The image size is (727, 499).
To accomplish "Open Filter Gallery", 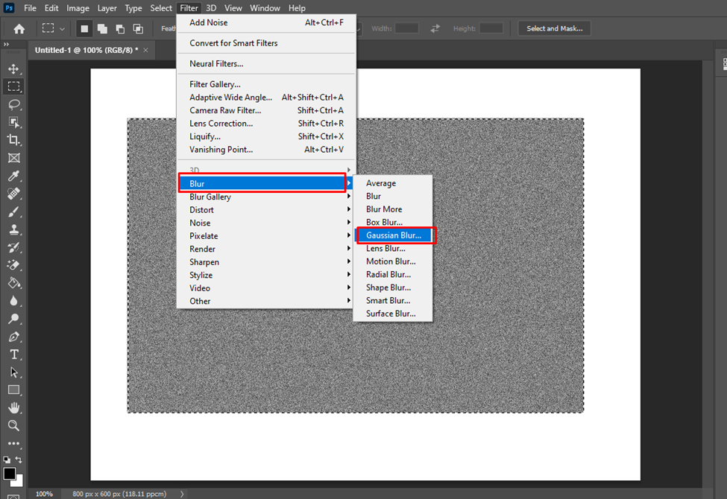I will [265, 84].
